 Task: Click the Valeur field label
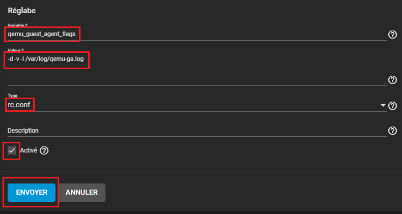(x=16, y=50)
